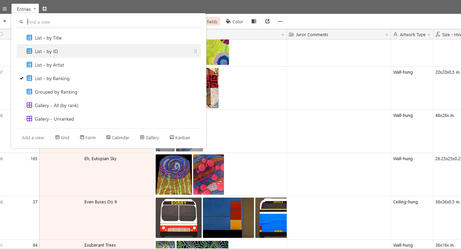Open the Even Buses Do It bus thumbnail
The width and height of the screenshot is (461, 249).
coord(178,218)
